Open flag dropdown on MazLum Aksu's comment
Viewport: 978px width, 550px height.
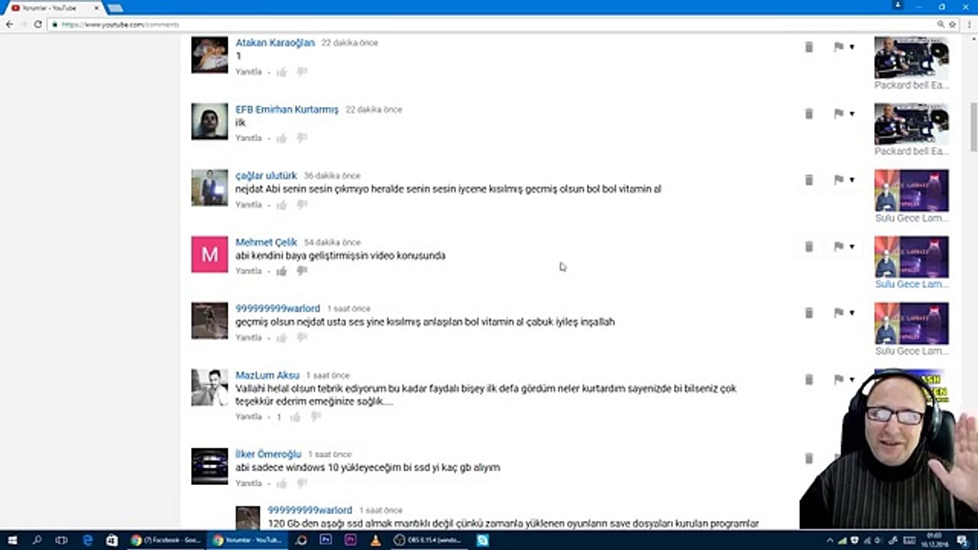point(852,380)
